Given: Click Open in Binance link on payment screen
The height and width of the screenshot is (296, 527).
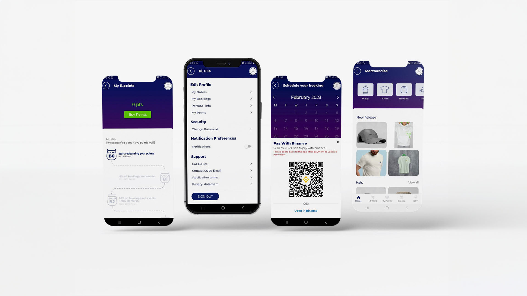Looking at the screenshot, I should 305,211.
